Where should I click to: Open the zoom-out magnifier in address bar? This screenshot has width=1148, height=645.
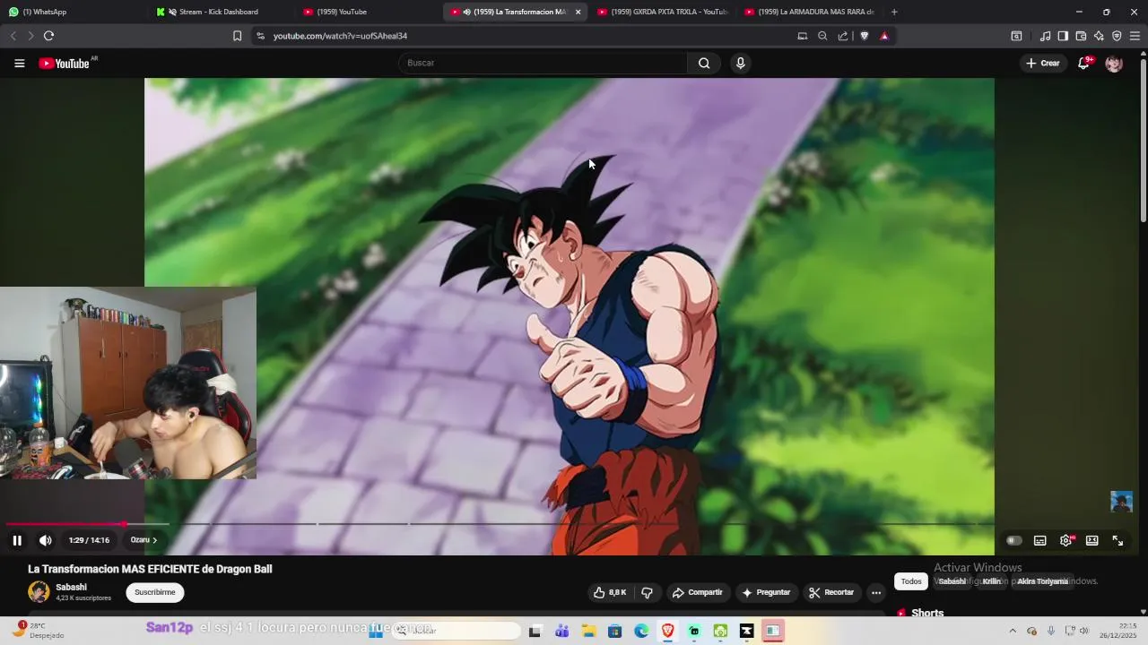click(822, 36)
